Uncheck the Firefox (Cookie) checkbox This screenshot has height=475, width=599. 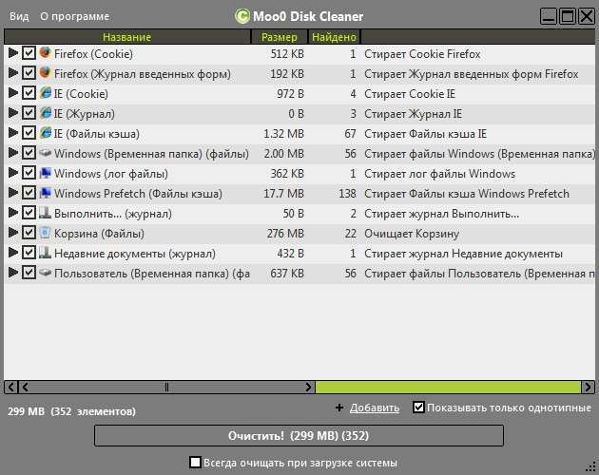29,52
